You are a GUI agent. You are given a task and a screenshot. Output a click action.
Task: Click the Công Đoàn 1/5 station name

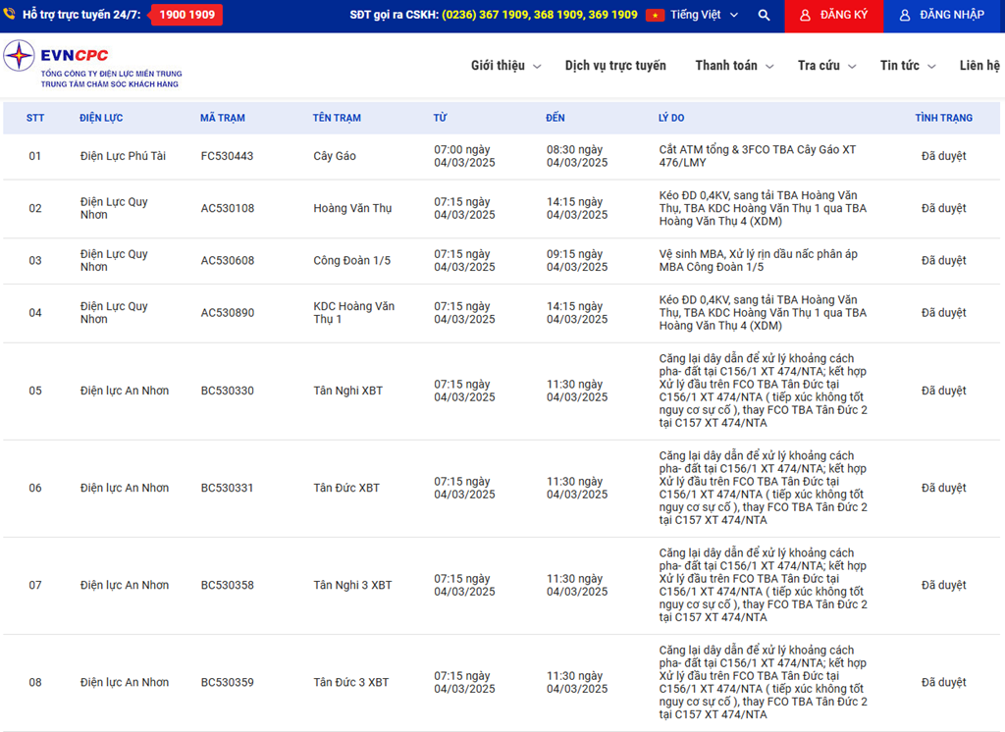(352, 260)
